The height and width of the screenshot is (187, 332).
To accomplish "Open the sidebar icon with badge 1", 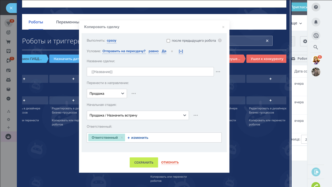I will pyautogui.click(x=8, y=61).
